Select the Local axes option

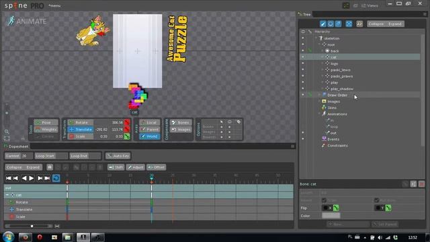pos(149,122)
